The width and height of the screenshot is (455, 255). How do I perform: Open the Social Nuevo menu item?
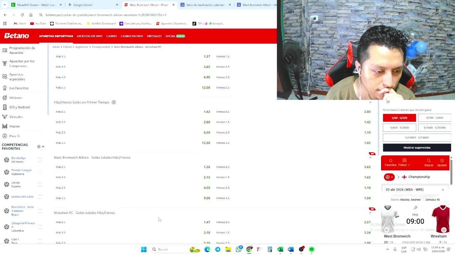click(x=175, y=36)
